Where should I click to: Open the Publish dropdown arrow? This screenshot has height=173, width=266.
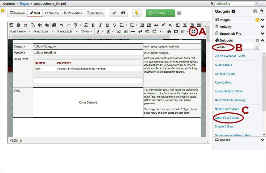pyautogui.click(x=171, y=13)
